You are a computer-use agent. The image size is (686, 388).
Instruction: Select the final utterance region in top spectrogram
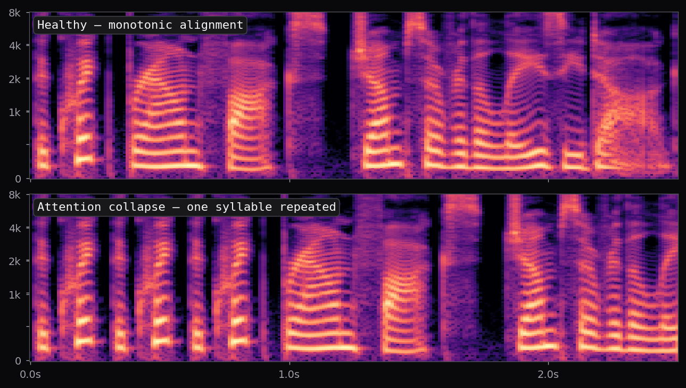point(628,122)
